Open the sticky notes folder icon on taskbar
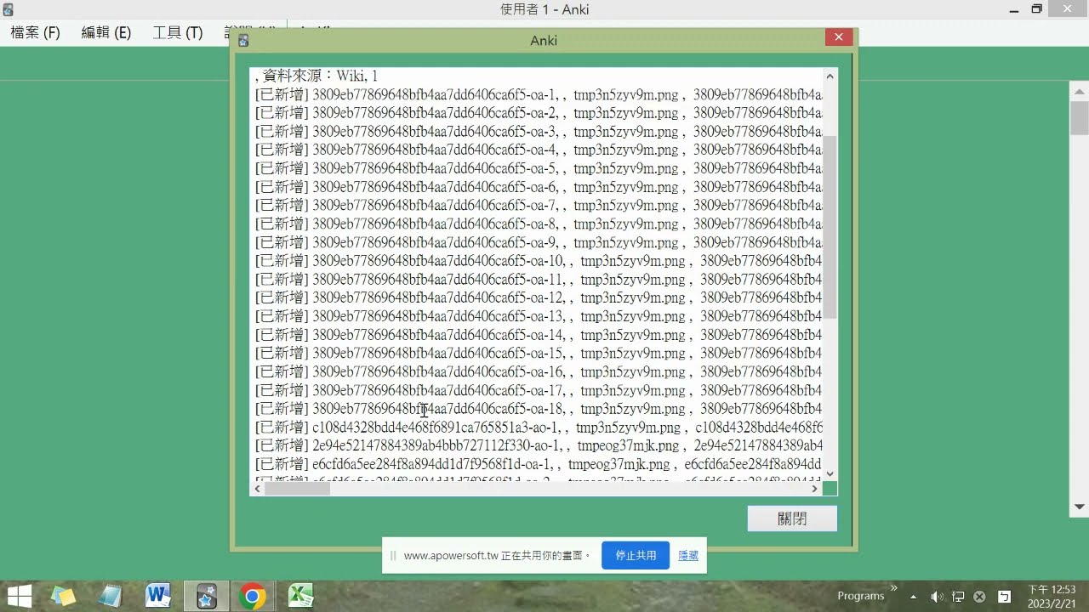 click(x=63, y=596)
